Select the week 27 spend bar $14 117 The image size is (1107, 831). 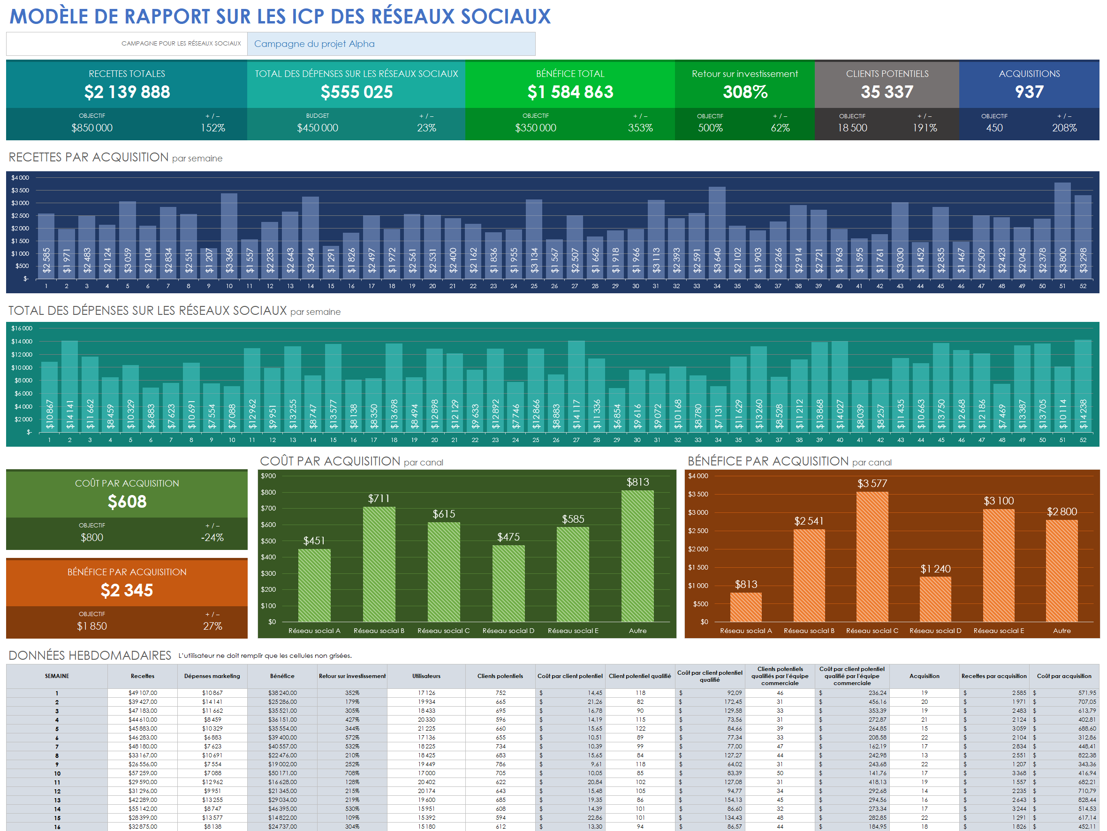[x=576, y=386]
